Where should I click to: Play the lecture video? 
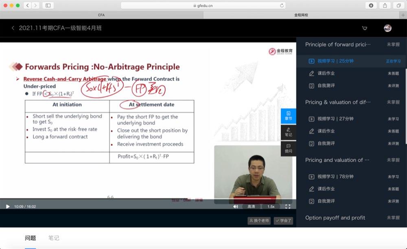pyautogui.click(x=8, y=206)
